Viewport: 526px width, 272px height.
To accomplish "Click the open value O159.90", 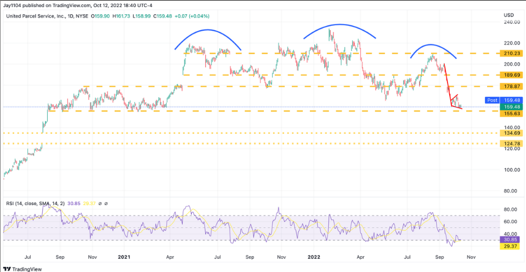I will [x=100, y=16].
